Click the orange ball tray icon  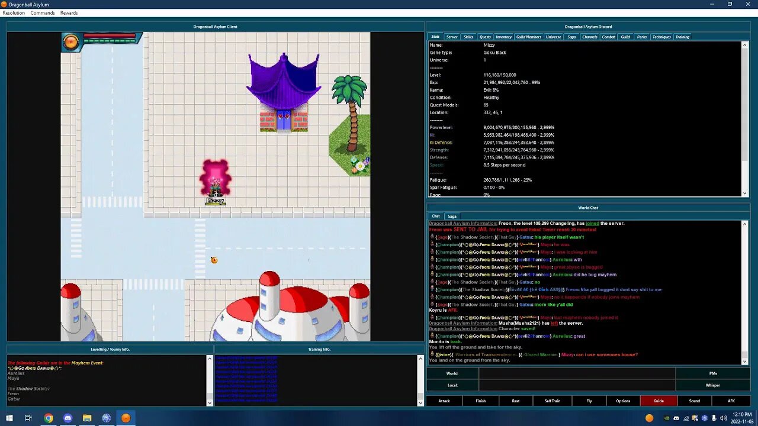[650, 418]
